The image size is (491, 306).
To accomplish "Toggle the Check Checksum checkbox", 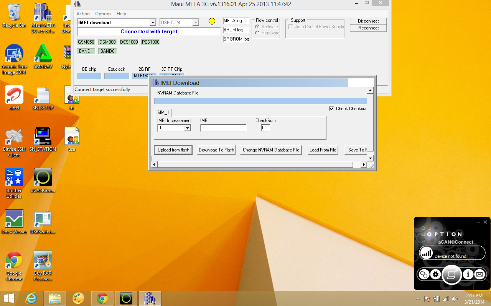I will (x=331, y=109).
